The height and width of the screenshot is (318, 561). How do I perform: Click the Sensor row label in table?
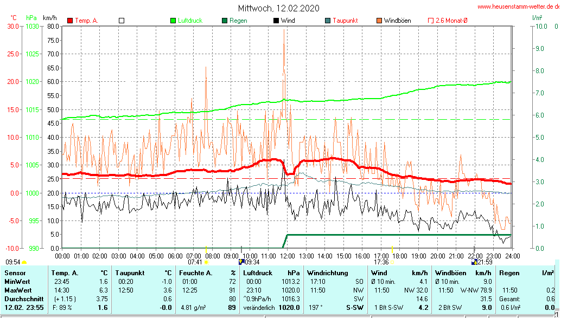pos(15,272)
